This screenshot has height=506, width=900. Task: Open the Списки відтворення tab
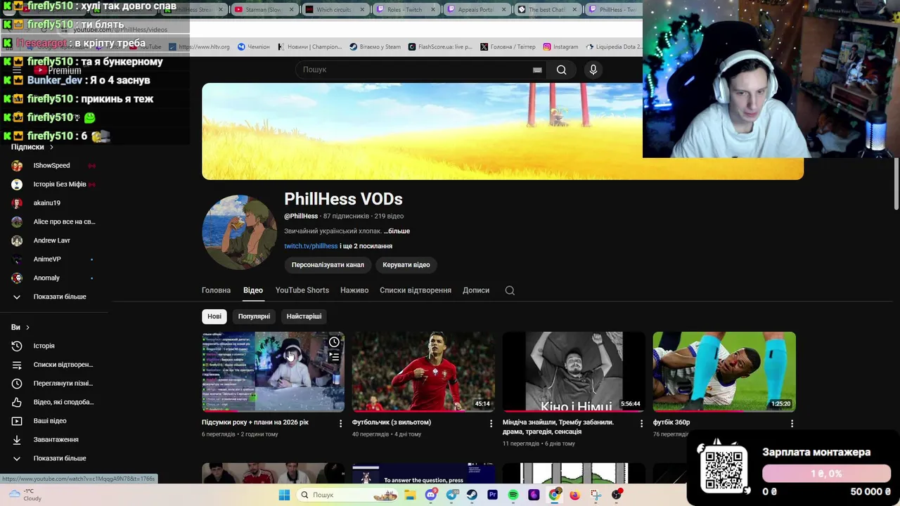[416, 290]
